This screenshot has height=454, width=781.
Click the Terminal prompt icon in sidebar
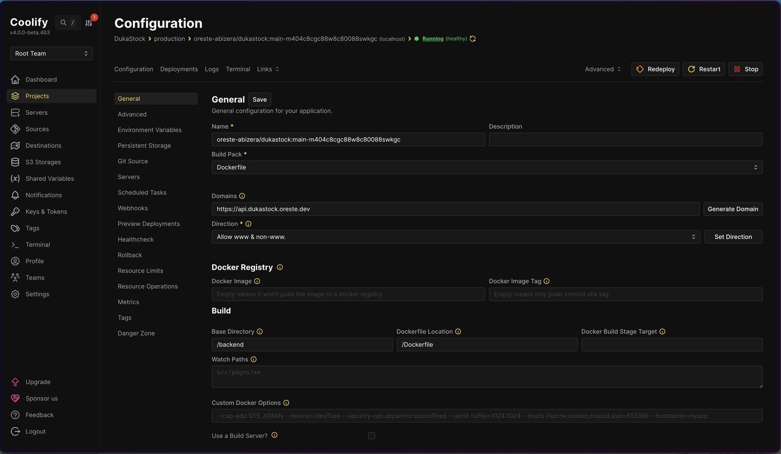[x=15, y=244]
